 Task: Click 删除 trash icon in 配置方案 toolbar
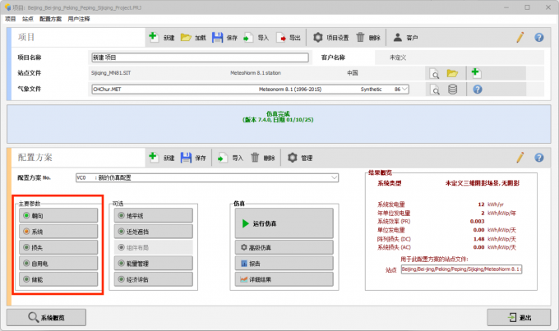263,157
